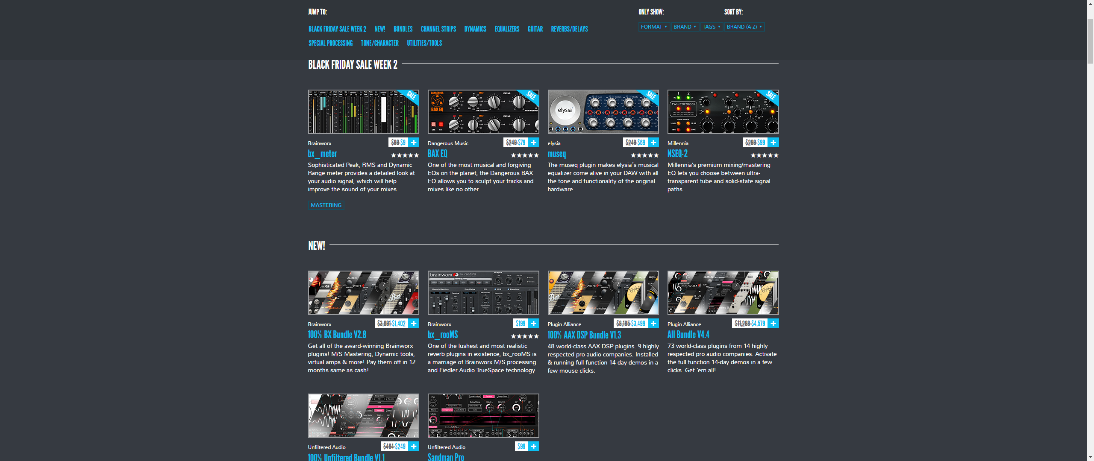This screenshot has width=1094, height=461.
Task: Open the bx_rooMS product title link
Action: point(443,335)
